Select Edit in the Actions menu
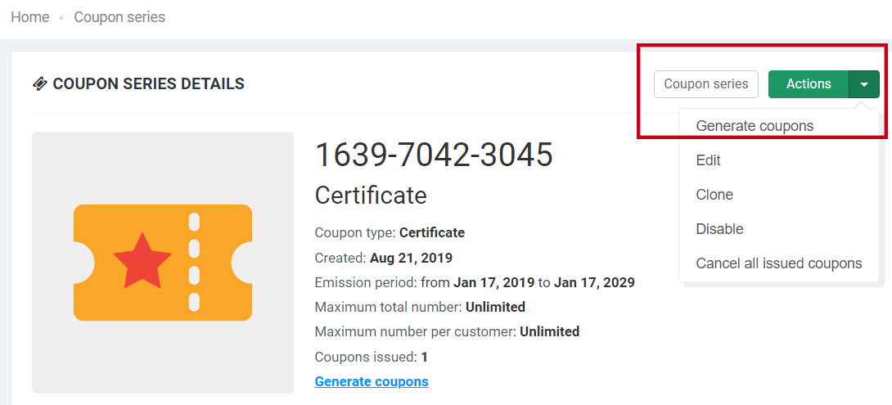 (709, 160)
